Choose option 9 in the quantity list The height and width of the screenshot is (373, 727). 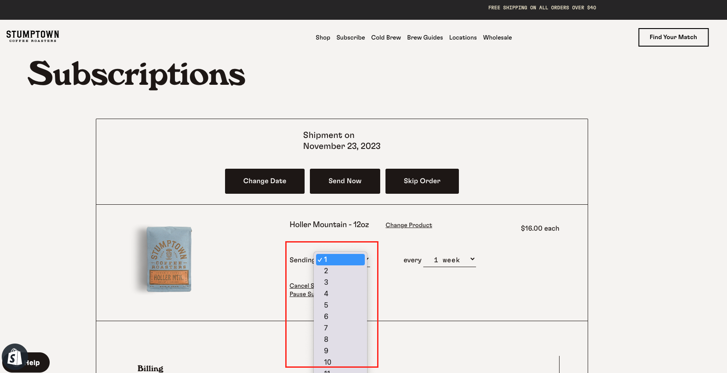click(x=341, y=351)
